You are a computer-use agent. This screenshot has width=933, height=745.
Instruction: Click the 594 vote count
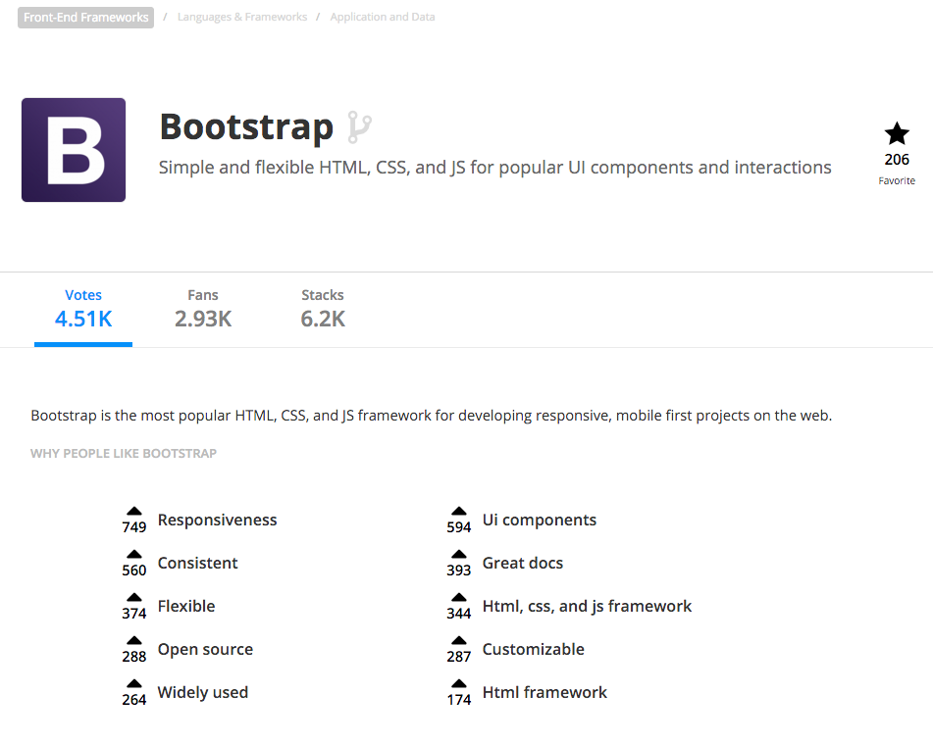(x=459, y=526)
